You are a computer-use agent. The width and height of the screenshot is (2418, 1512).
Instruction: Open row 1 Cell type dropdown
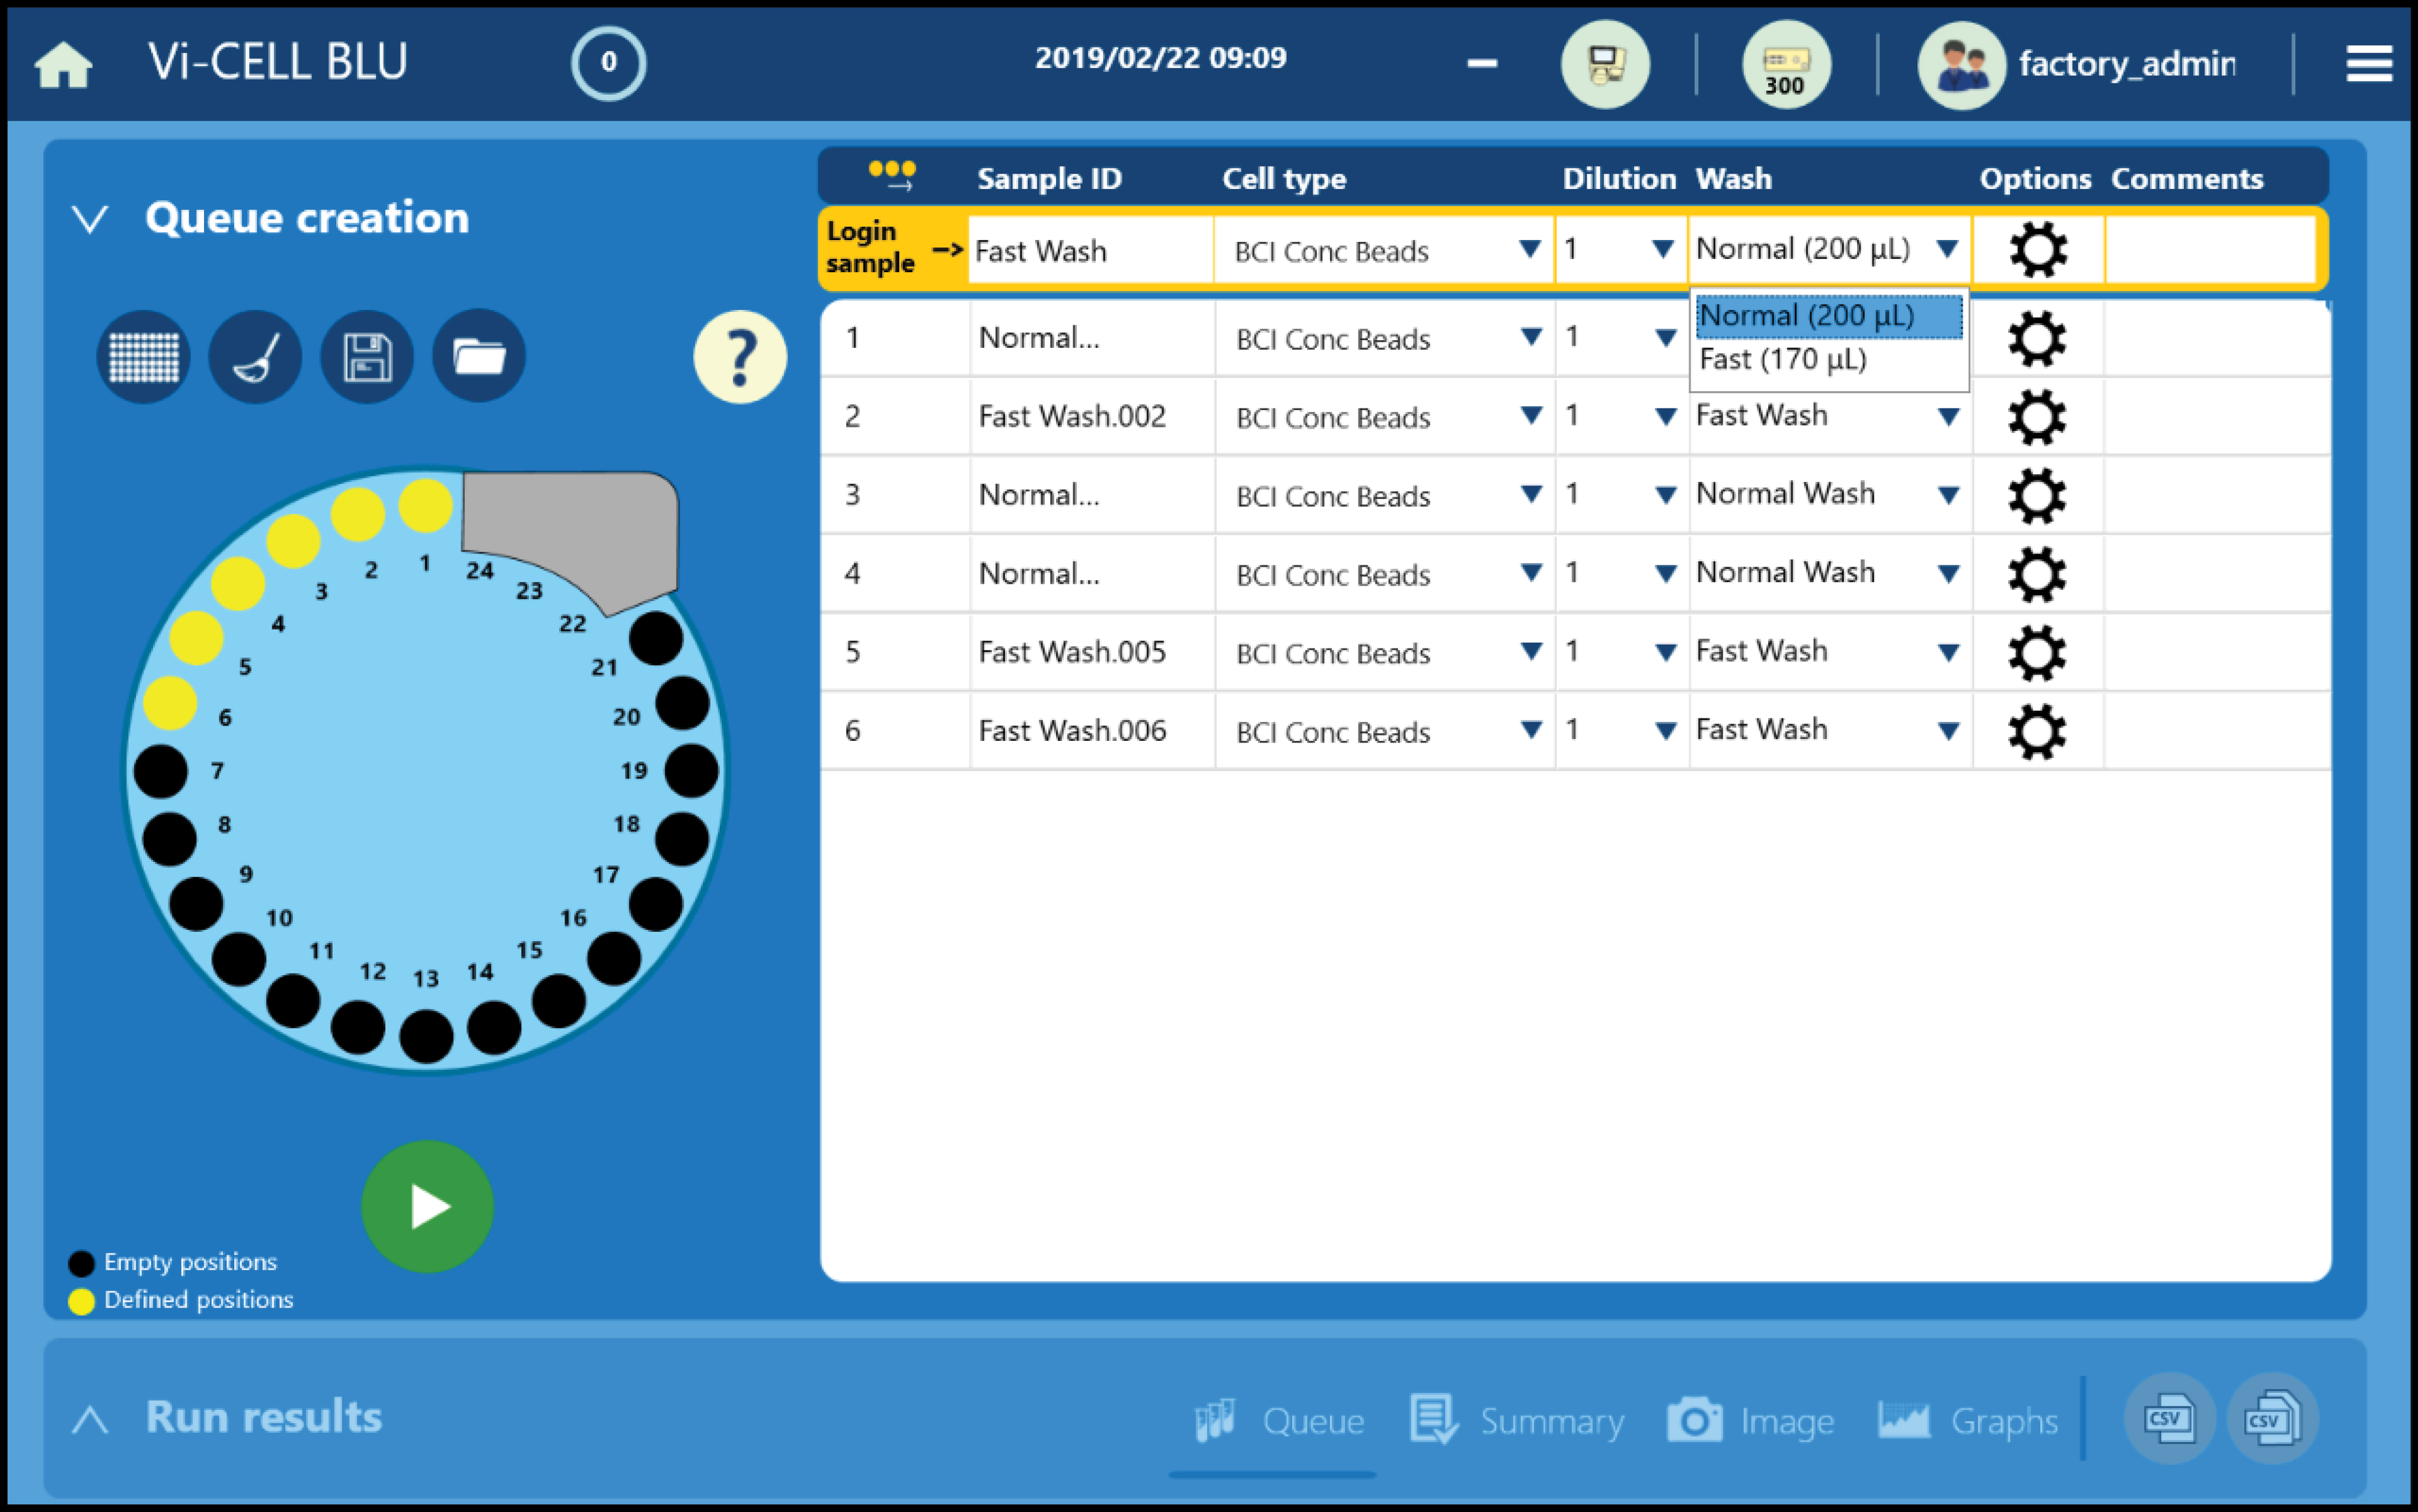point(1383,339)
